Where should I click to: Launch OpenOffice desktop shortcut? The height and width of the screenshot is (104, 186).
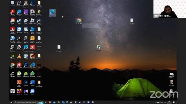pos(19,13)
